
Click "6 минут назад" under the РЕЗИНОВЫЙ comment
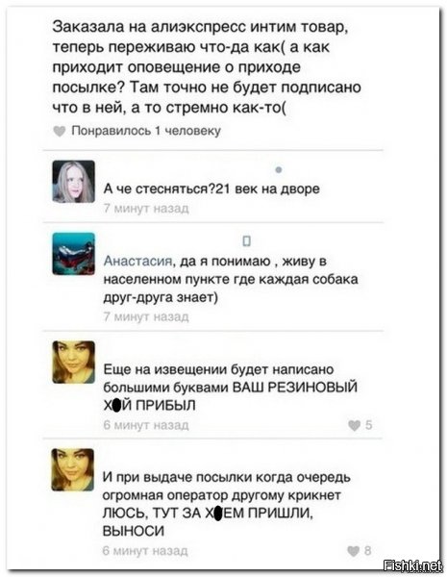tap(146, 425)
